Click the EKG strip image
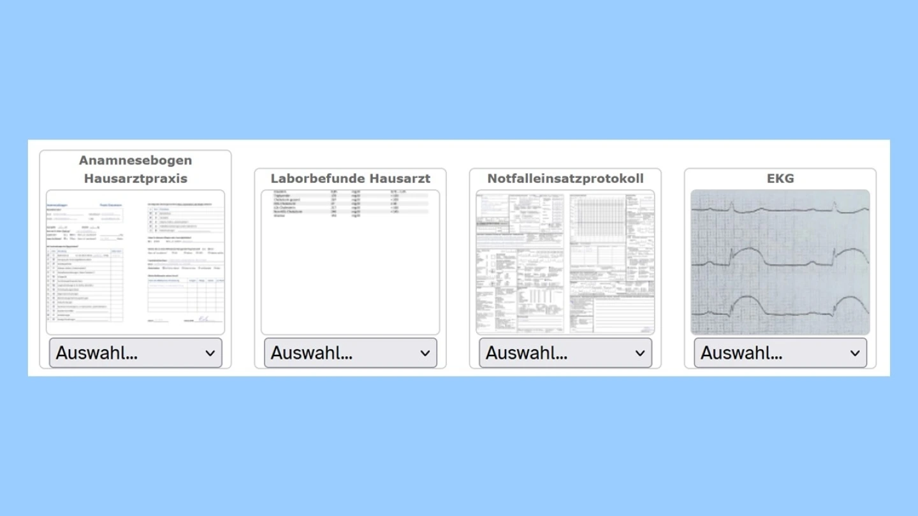The width and height of the screenshot is (918, 516). [x=780, y=262]
